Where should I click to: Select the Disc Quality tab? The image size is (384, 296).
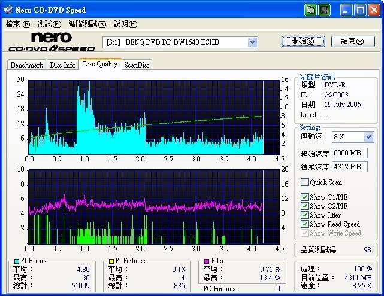(x=100, y=64)
